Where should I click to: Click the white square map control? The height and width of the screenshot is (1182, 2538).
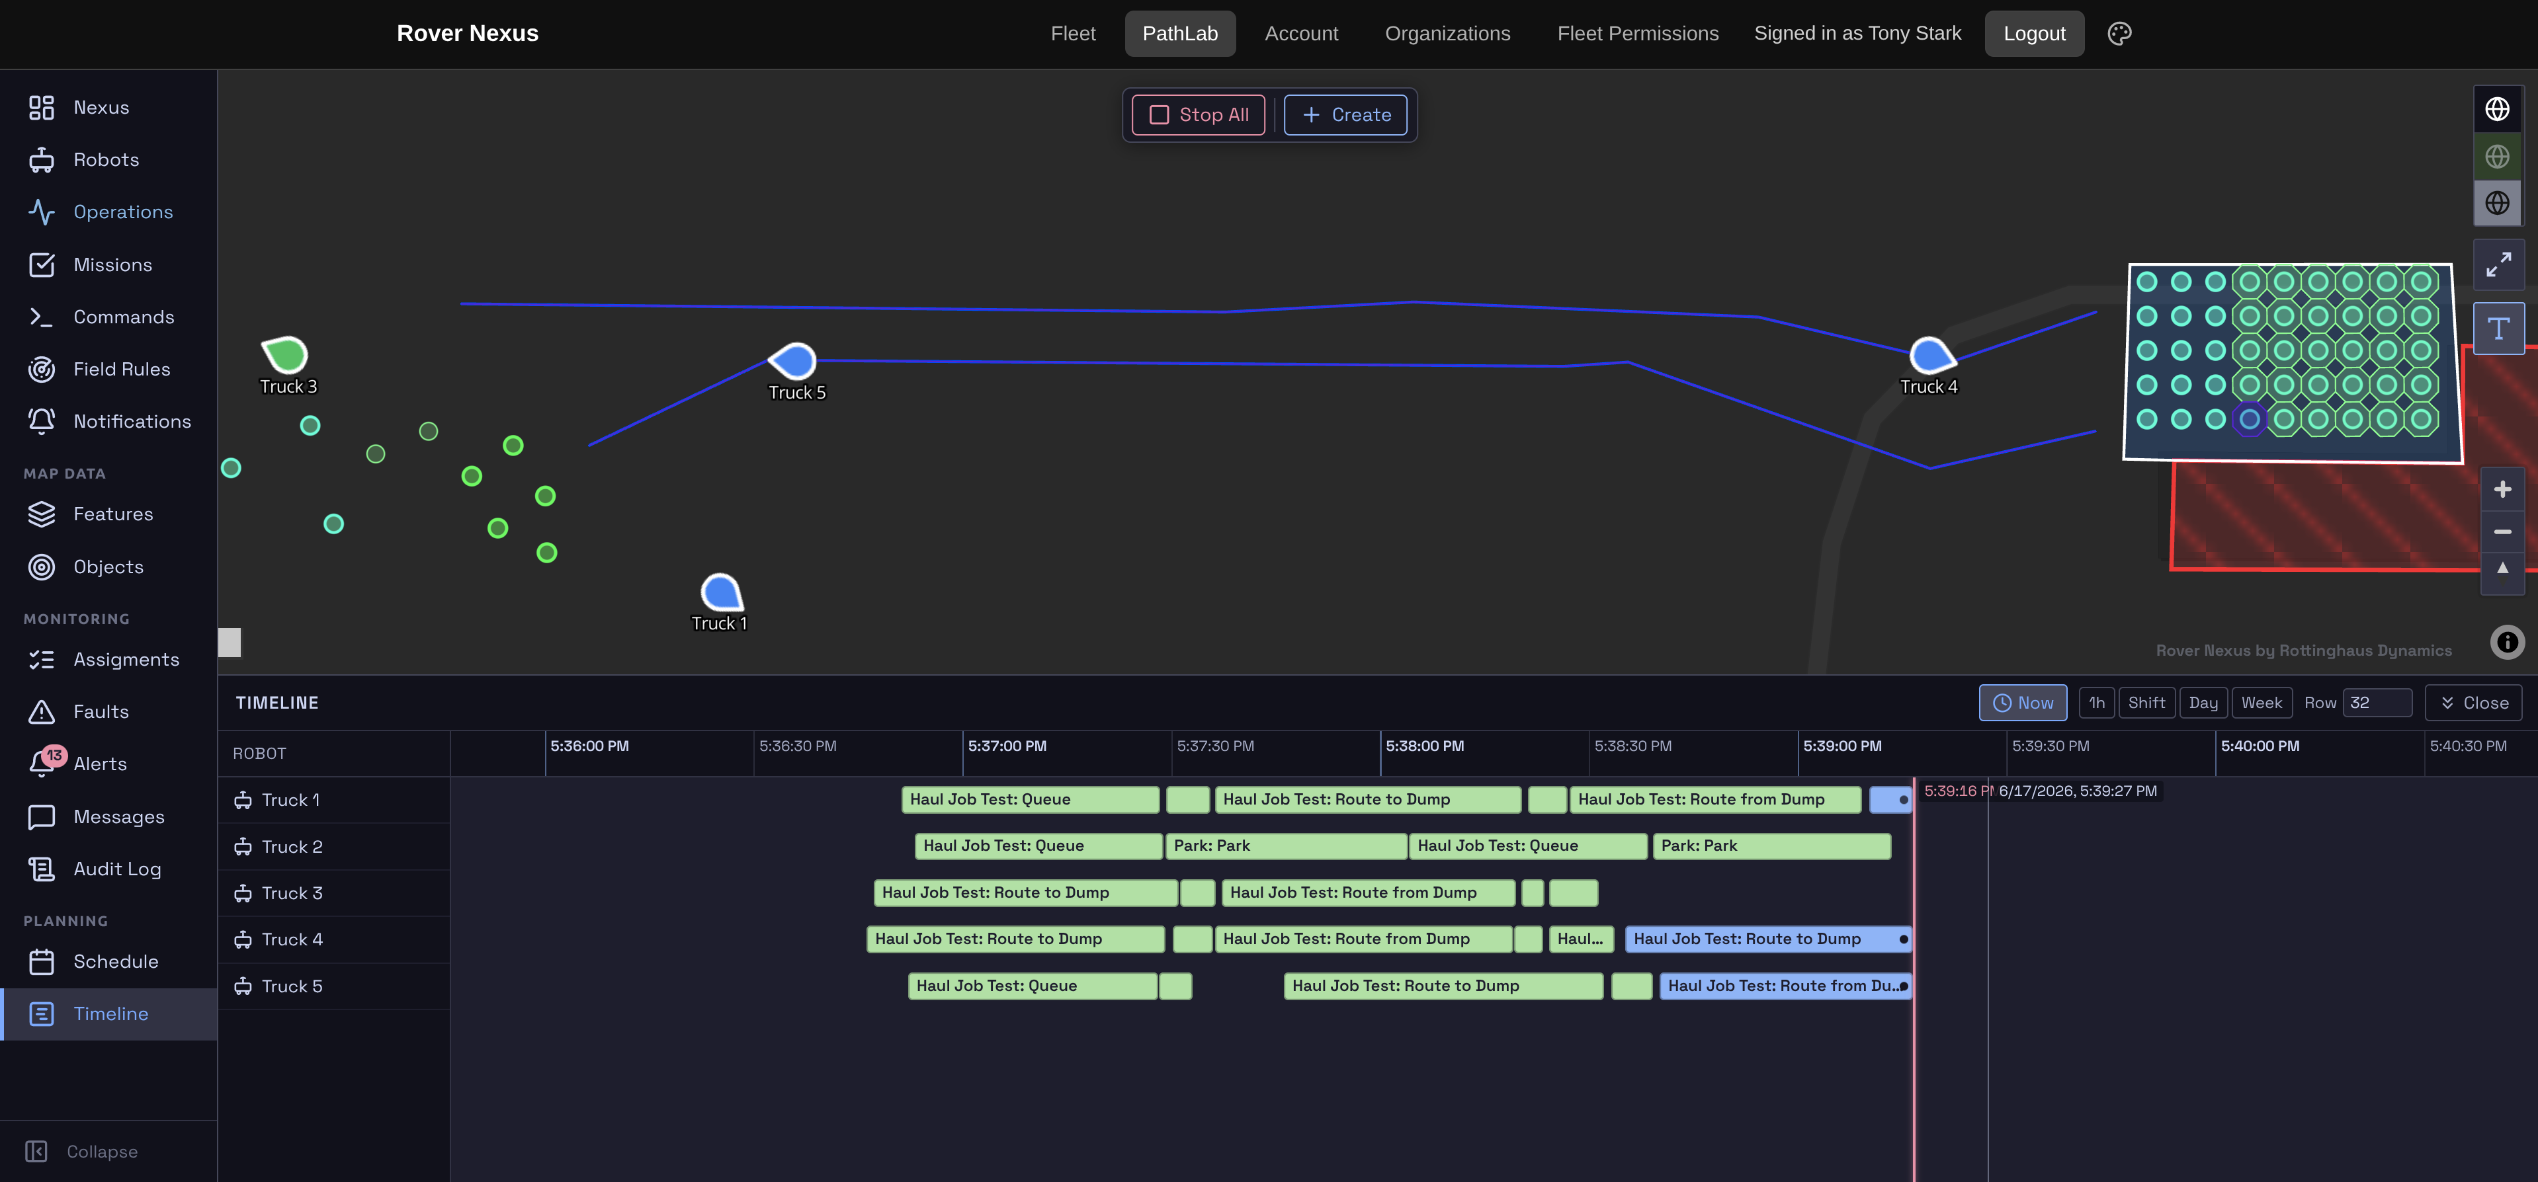(230, 643)
